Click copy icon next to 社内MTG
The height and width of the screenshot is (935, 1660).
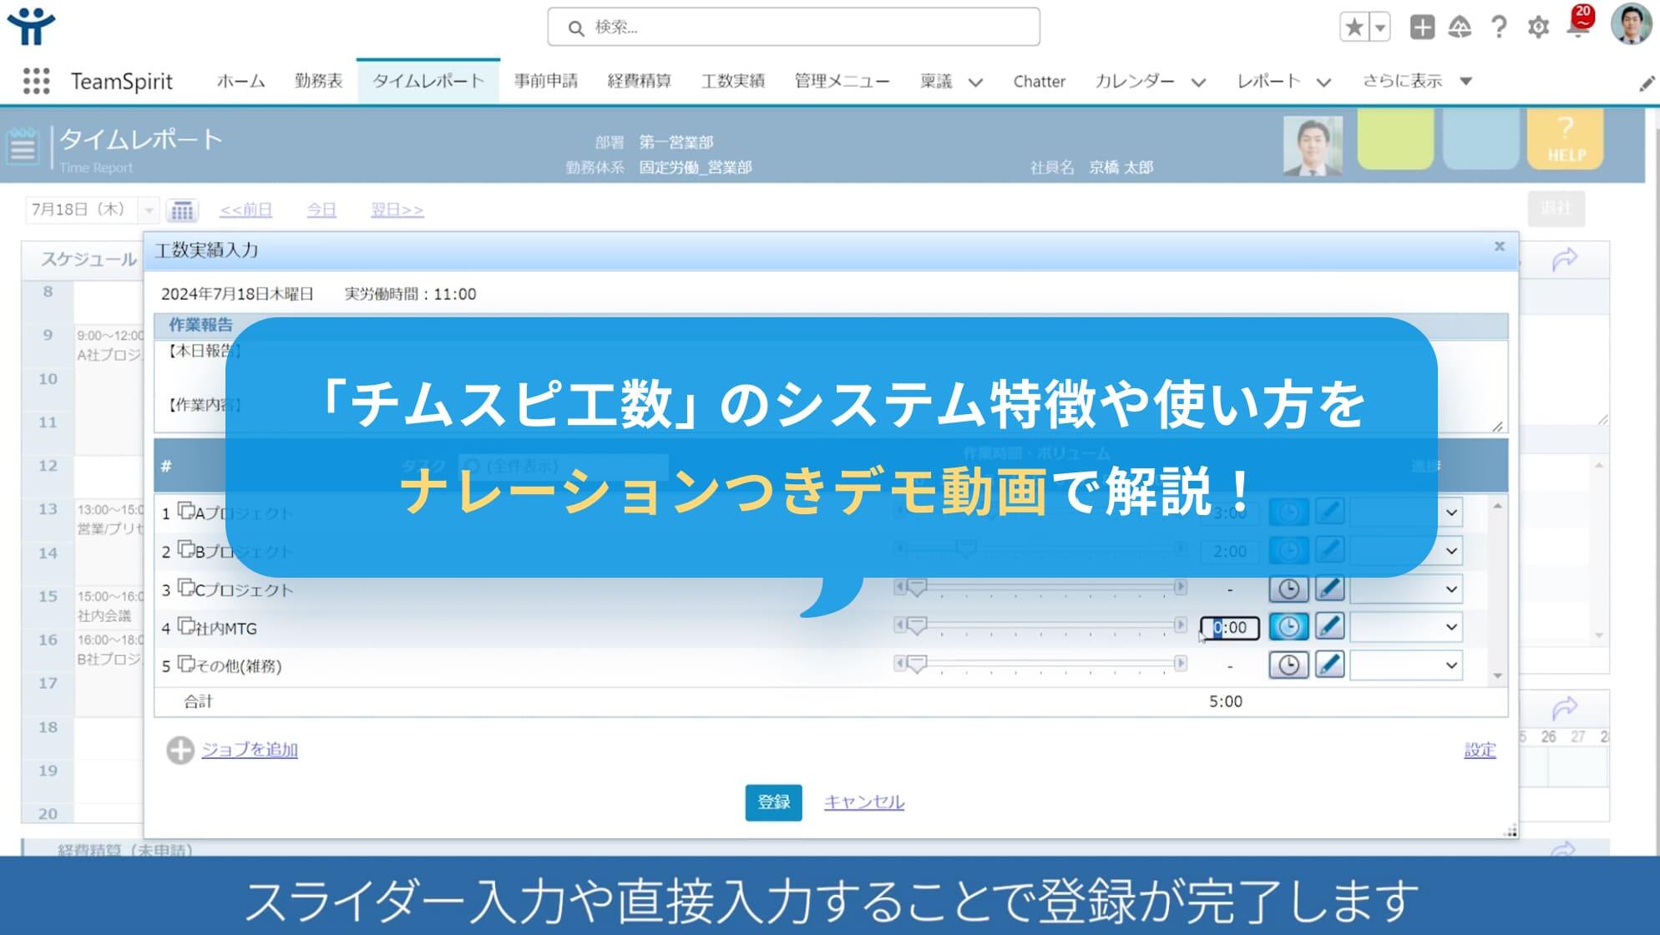pos(186,625)
